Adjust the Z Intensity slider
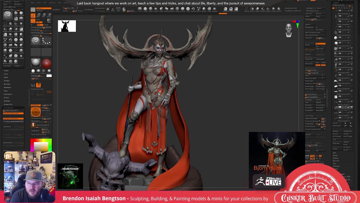 click(41, 36)
